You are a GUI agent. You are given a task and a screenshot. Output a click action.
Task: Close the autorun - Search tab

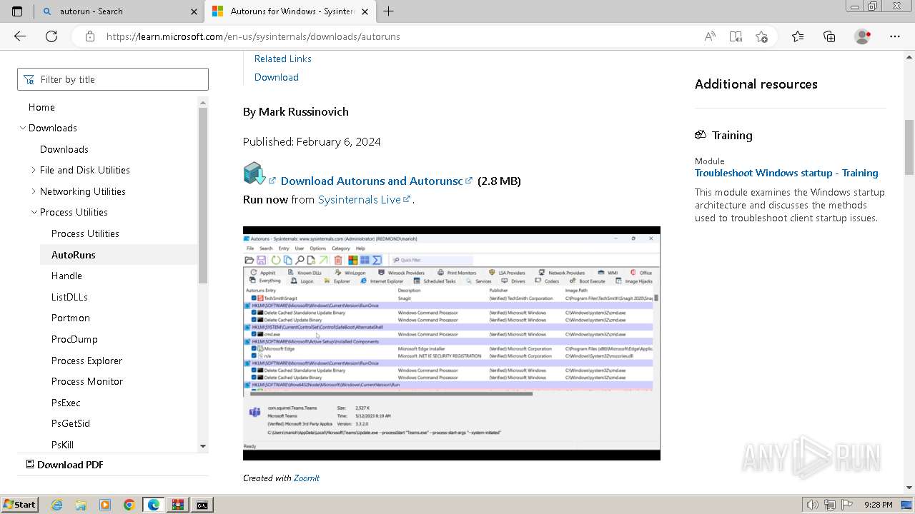tap(194, 11)
